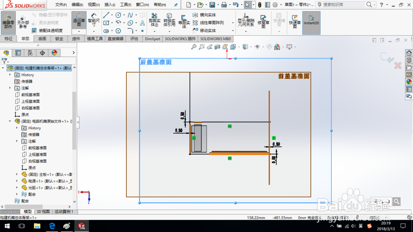This screenshot has width=413, height=232.
Task: Select the Corner Rectangle tool
Action: (x=106, y=23)
